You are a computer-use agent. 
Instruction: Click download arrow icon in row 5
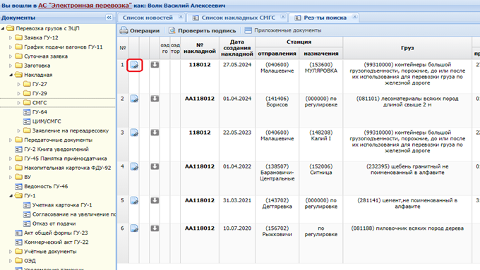pos(155,201)
